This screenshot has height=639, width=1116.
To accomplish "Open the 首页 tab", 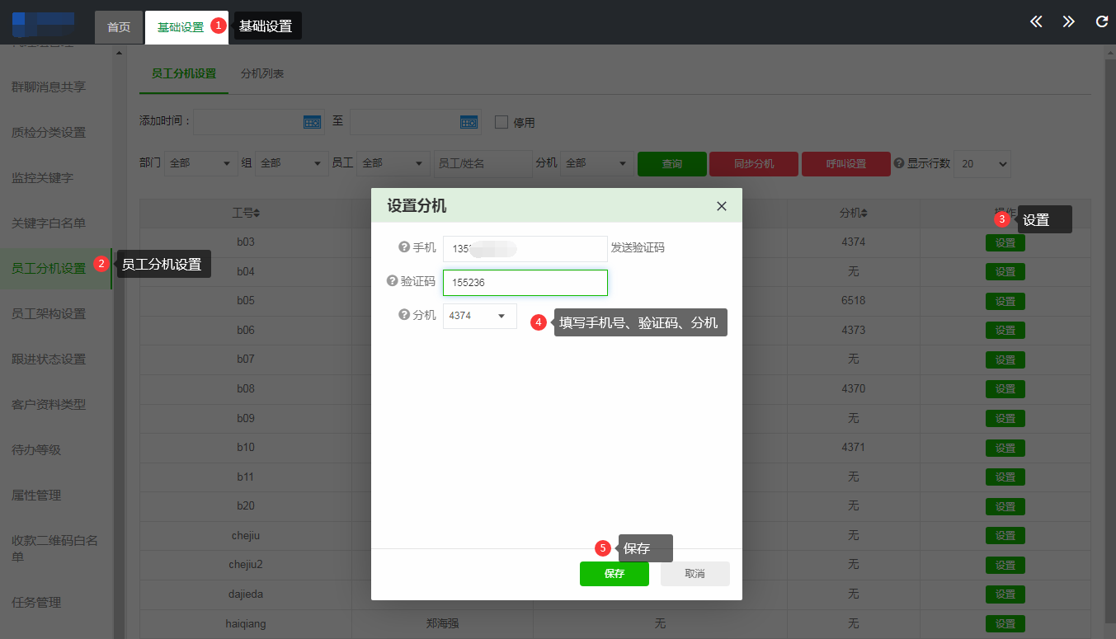I will (x=119, y=27).
